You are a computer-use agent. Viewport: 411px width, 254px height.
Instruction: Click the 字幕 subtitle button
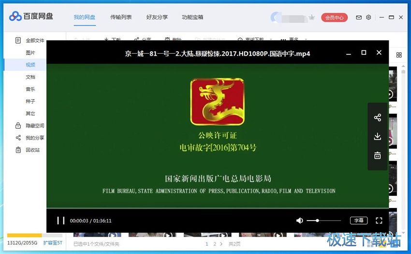point(359,221)
